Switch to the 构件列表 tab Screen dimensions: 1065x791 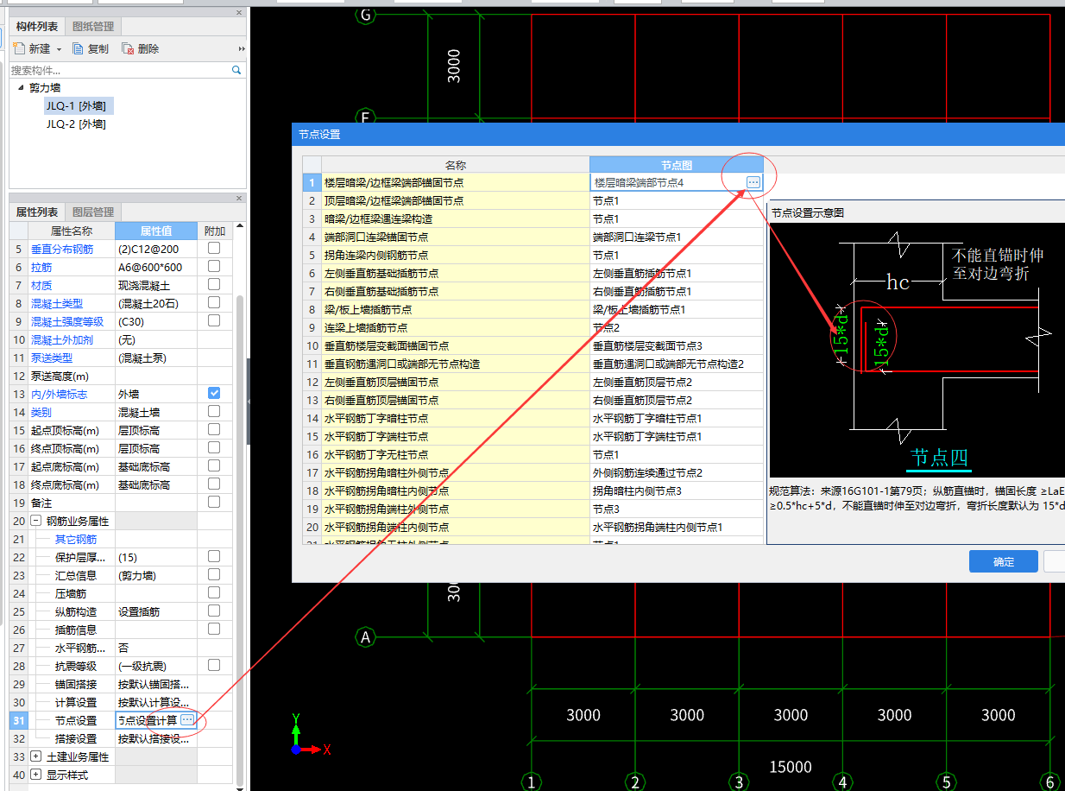[37, 27]
